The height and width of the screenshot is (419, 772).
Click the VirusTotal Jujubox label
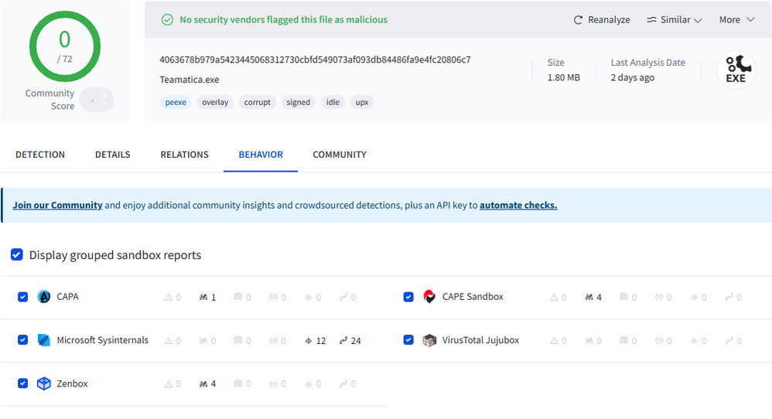[480, 340]
